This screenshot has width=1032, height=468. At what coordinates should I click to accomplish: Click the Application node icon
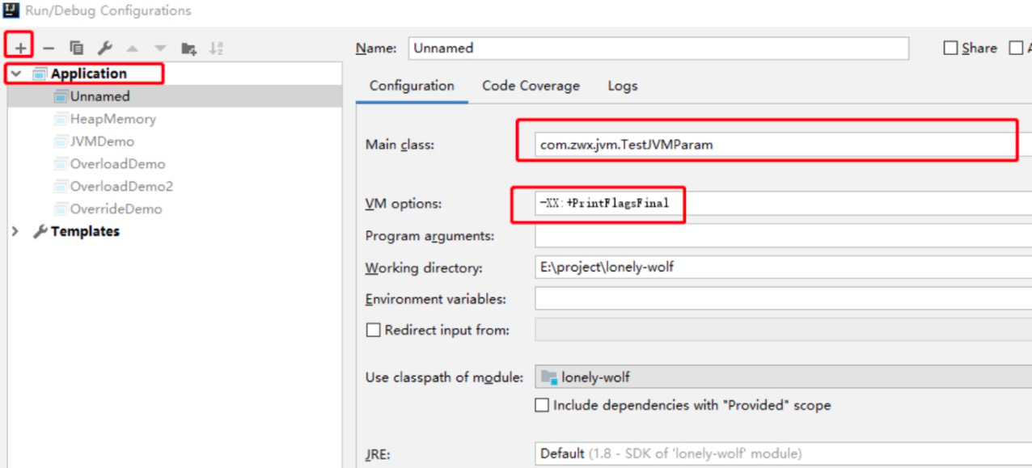click(40, 74)
